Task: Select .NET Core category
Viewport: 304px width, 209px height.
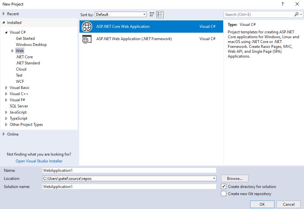Action: [24, 57]
